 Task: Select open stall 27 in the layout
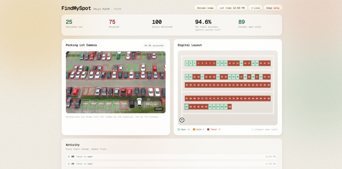(x=202, y=77)
